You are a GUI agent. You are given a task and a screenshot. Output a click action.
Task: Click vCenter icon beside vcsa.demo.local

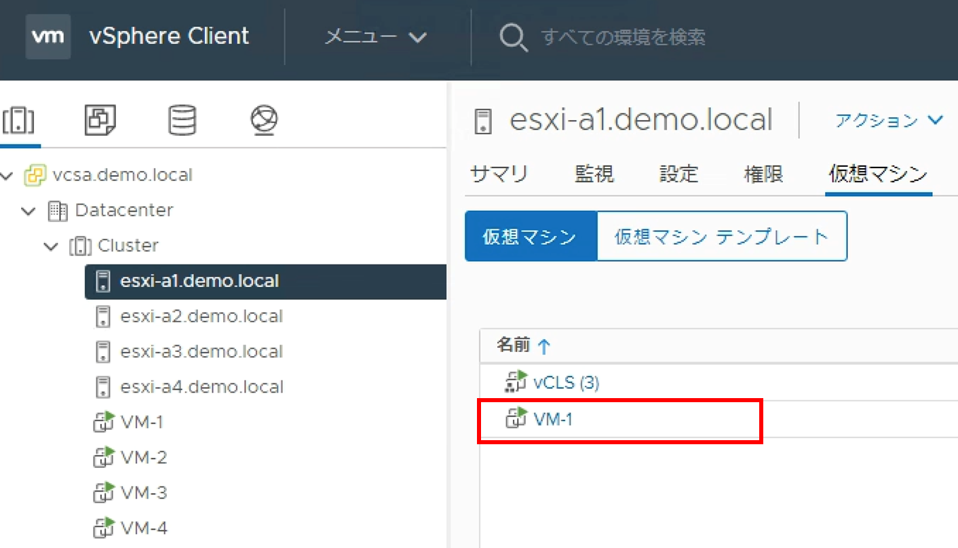pos(35,175)
